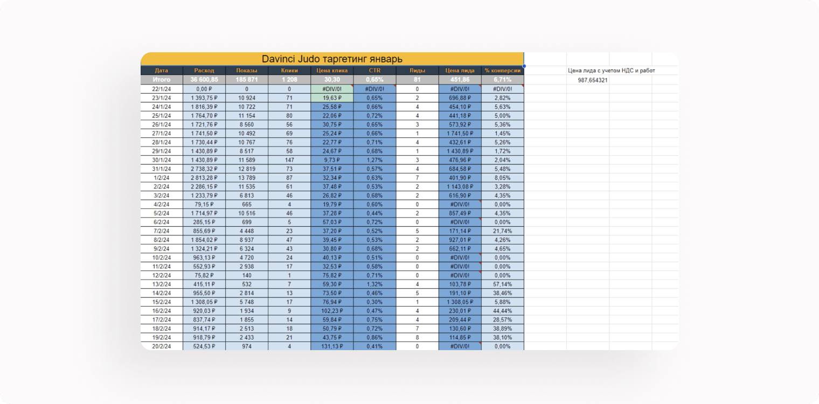Viewport: 819px width, 404px height.
Task: Click the impressions value "2 938"
Action: click(247, 267)
